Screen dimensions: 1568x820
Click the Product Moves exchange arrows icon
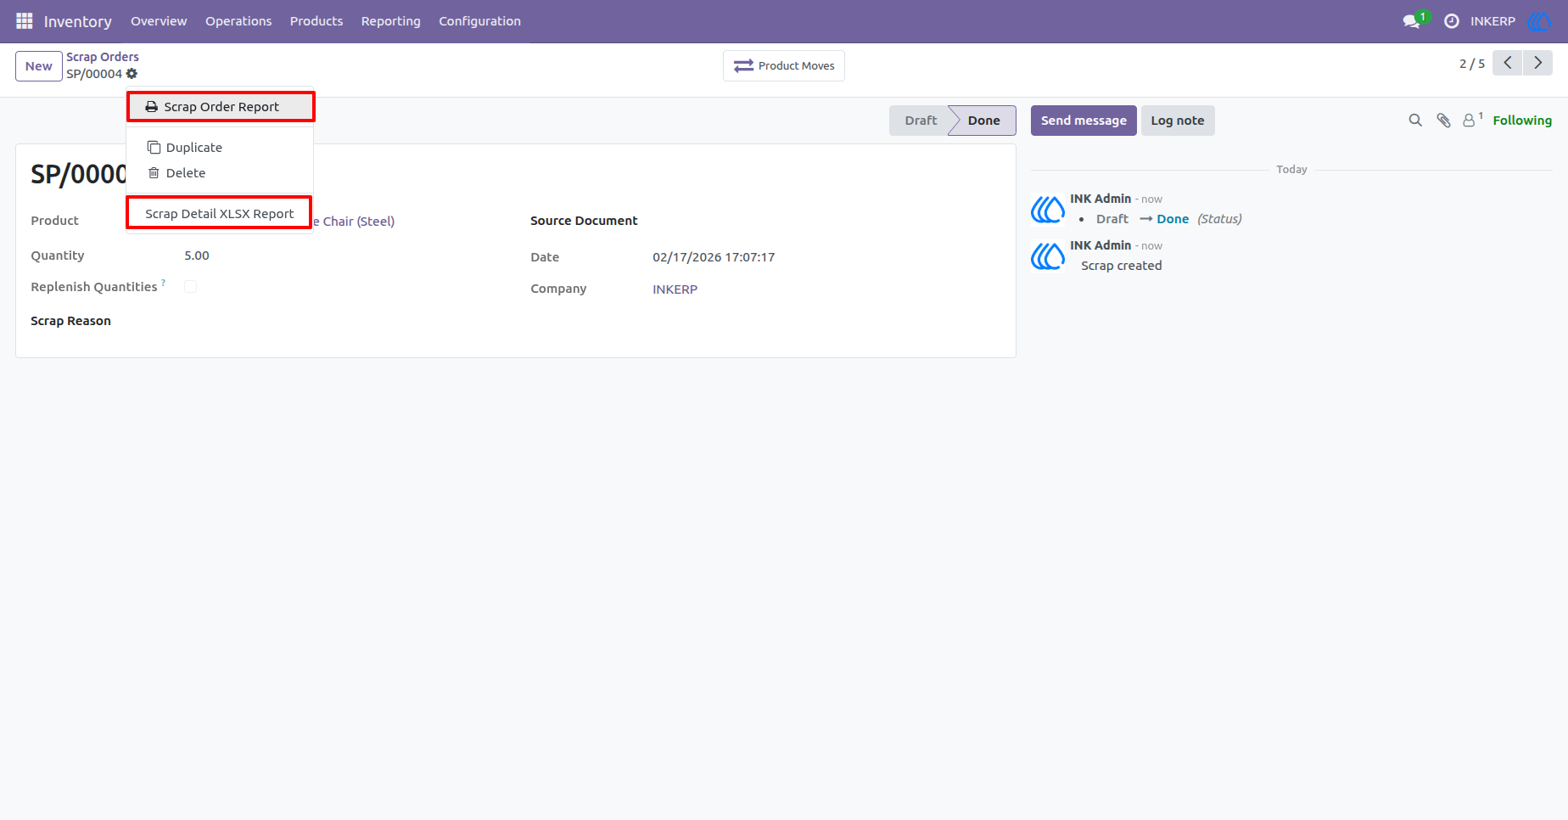tap(743, 65)
